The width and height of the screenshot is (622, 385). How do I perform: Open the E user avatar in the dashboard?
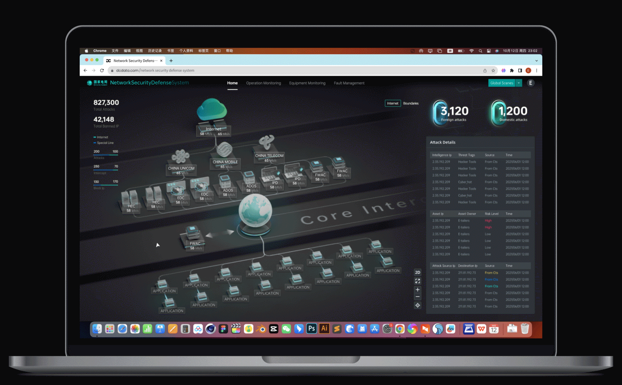(x=531, y=83)
